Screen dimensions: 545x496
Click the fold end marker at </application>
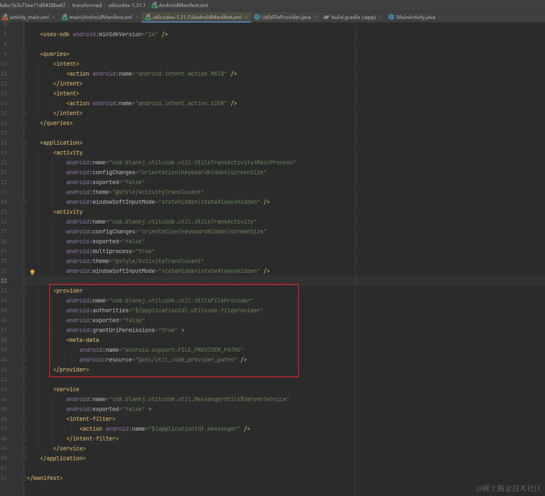pos(24,458)
